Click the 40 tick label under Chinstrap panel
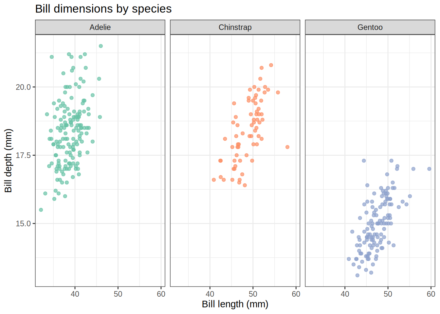 click(210, 294)
